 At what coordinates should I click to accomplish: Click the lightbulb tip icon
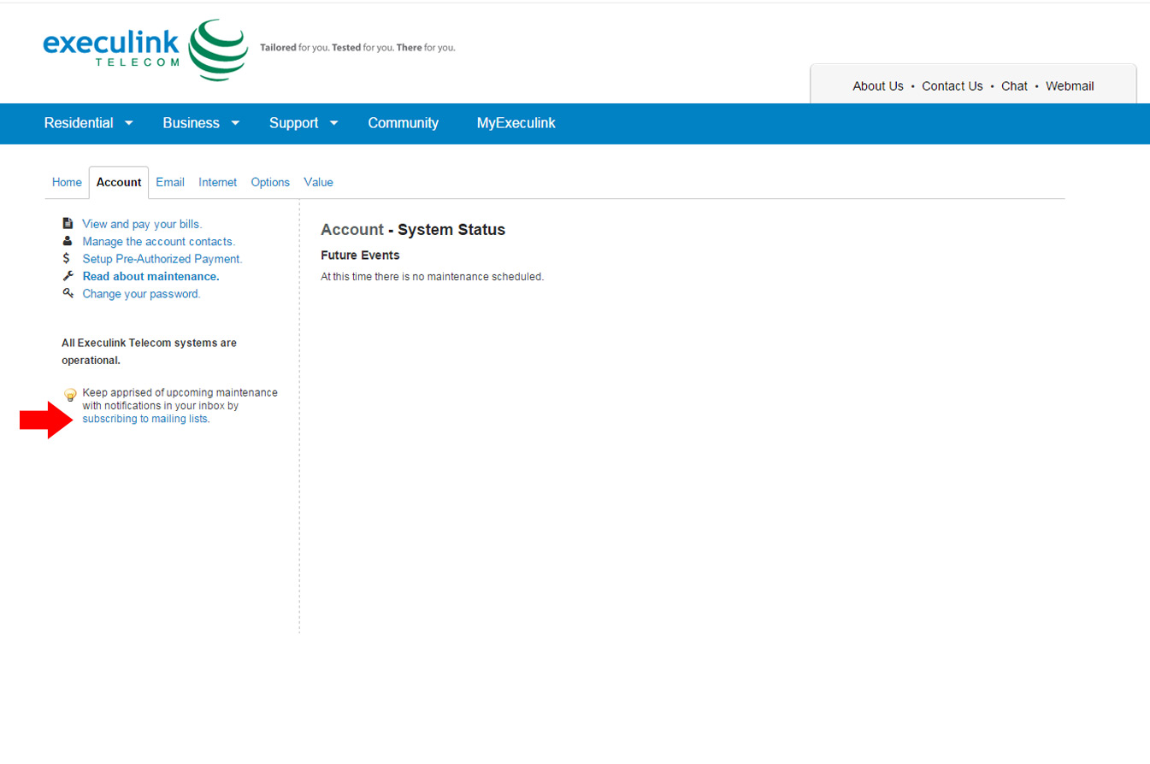tap(71, 395)
